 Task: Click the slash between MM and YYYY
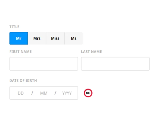point(55,93)
